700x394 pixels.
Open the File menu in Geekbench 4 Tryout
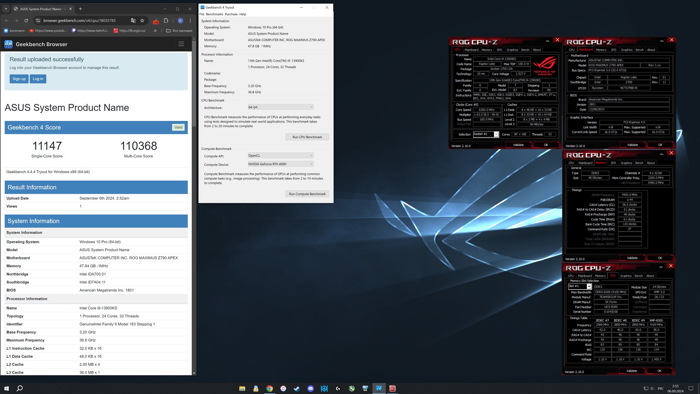click(x=202, y=14)
